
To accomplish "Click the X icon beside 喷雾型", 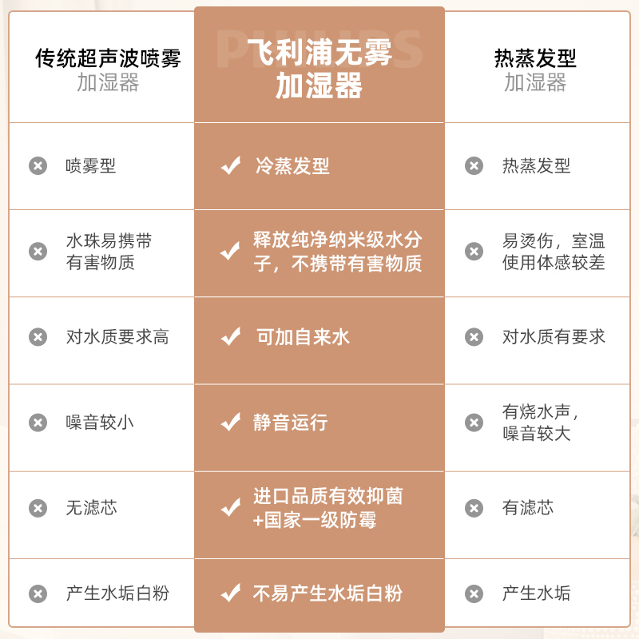I will click(x=38, y=166).
